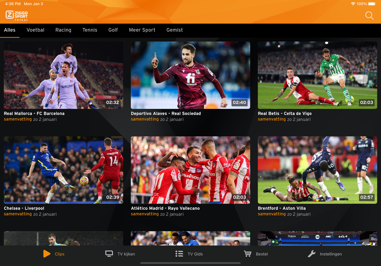Open TV Gids via the list icon
The image size is (381, 266).
[179, 254]
